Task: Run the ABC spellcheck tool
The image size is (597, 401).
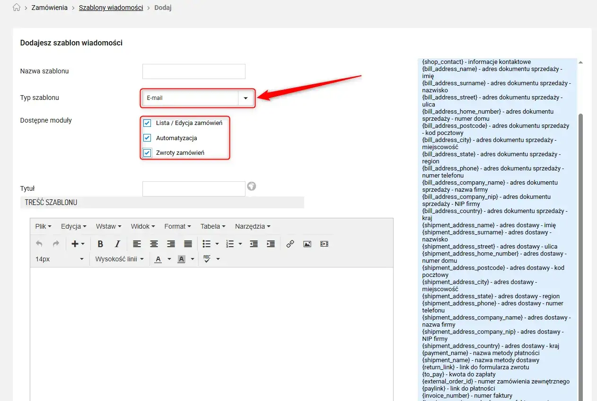Action: click(207, 259)
